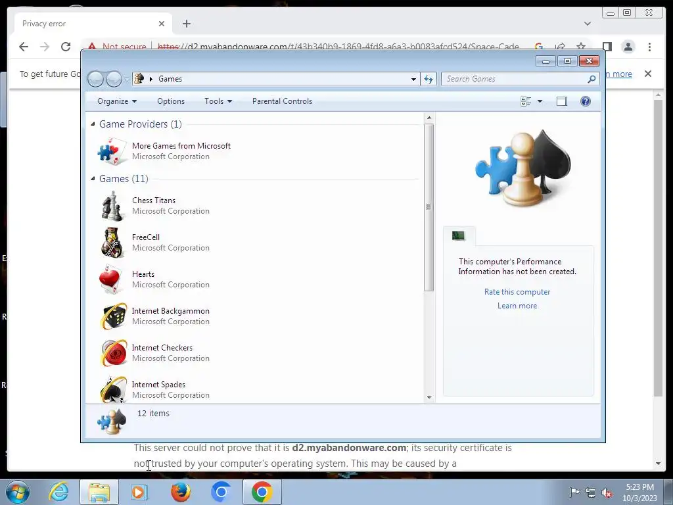Open the Chess Titans game icon
The width and height of the screenshot is (673, 505).
click(x=113, y=206)
